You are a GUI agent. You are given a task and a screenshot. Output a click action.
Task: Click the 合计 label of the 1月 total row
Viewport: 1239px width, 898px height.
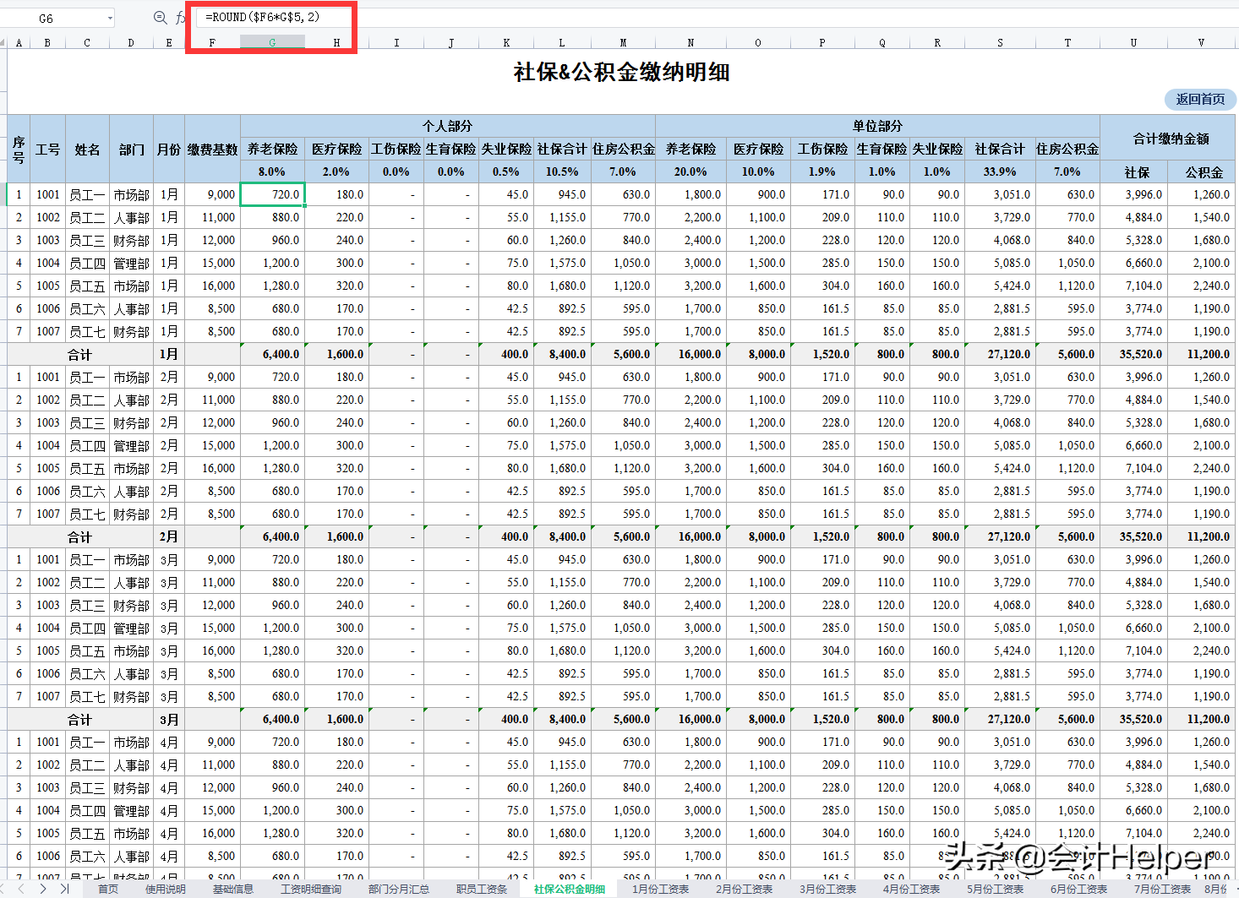click(79, 354)
